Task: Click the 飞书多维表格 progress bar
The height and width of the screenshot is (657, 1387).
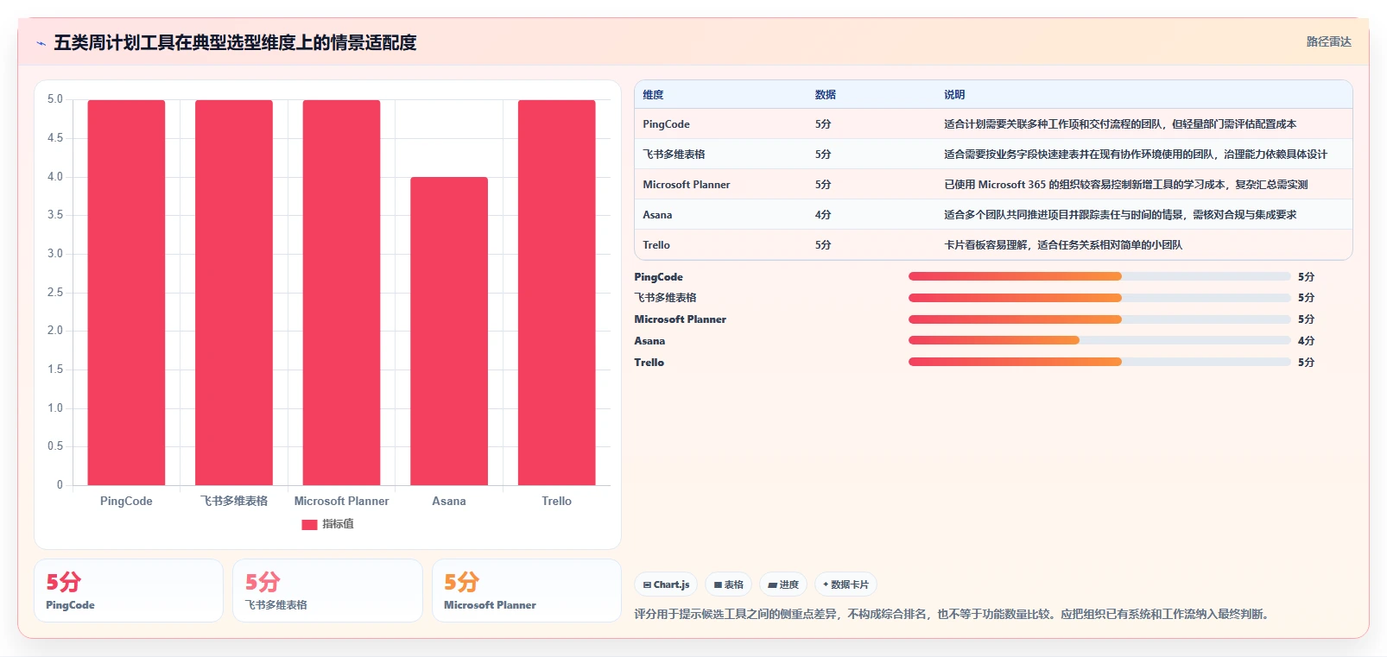Action: click(1099, 298)
